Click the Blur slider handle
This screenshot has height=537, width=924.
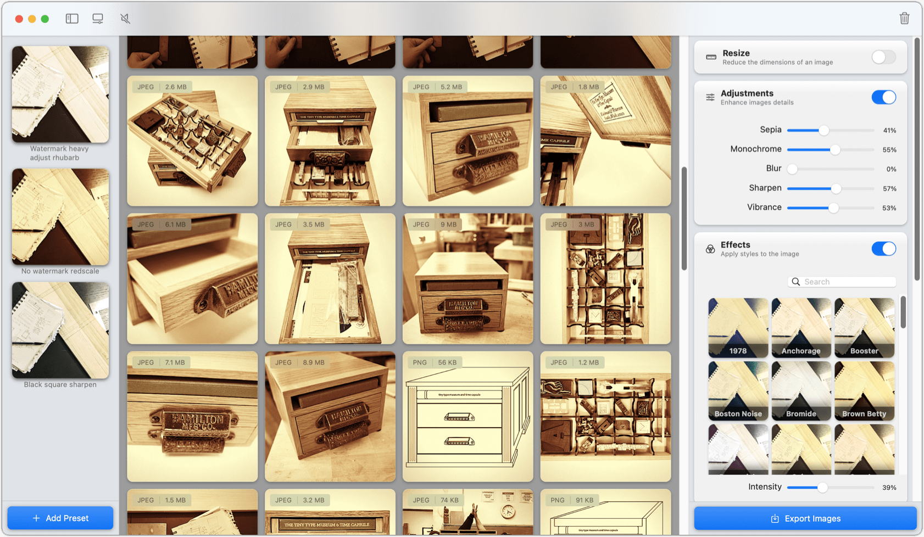792,169
